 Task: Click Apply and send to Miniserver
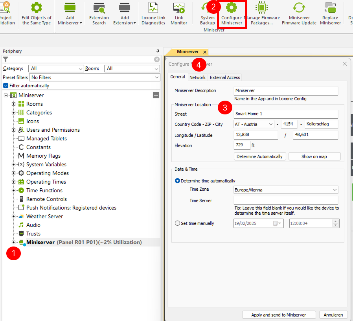(279, 315)
